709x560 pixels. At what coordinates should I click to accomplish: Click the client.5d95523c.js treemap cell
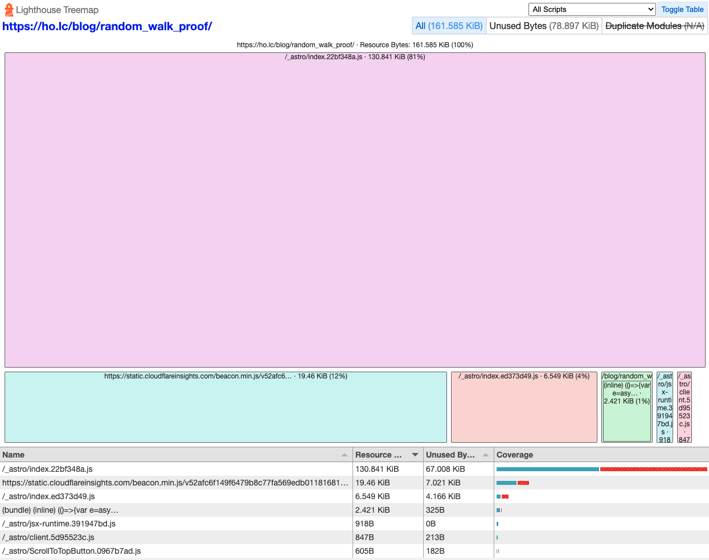(x=685, y=407)
